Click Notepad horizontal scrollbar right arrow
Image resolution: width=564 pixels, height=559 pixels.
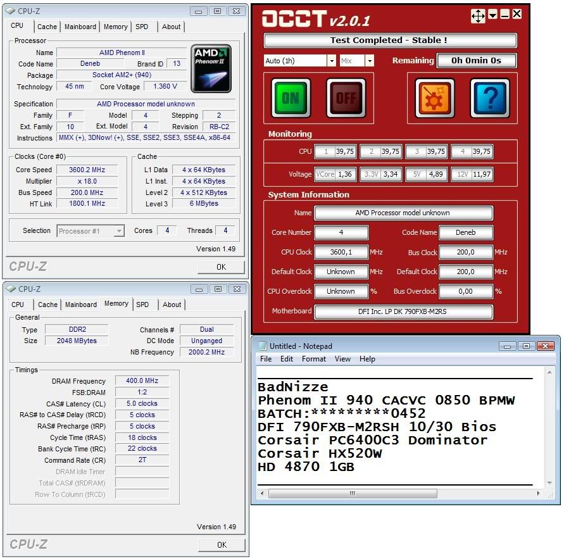click(x=538, y=493)
